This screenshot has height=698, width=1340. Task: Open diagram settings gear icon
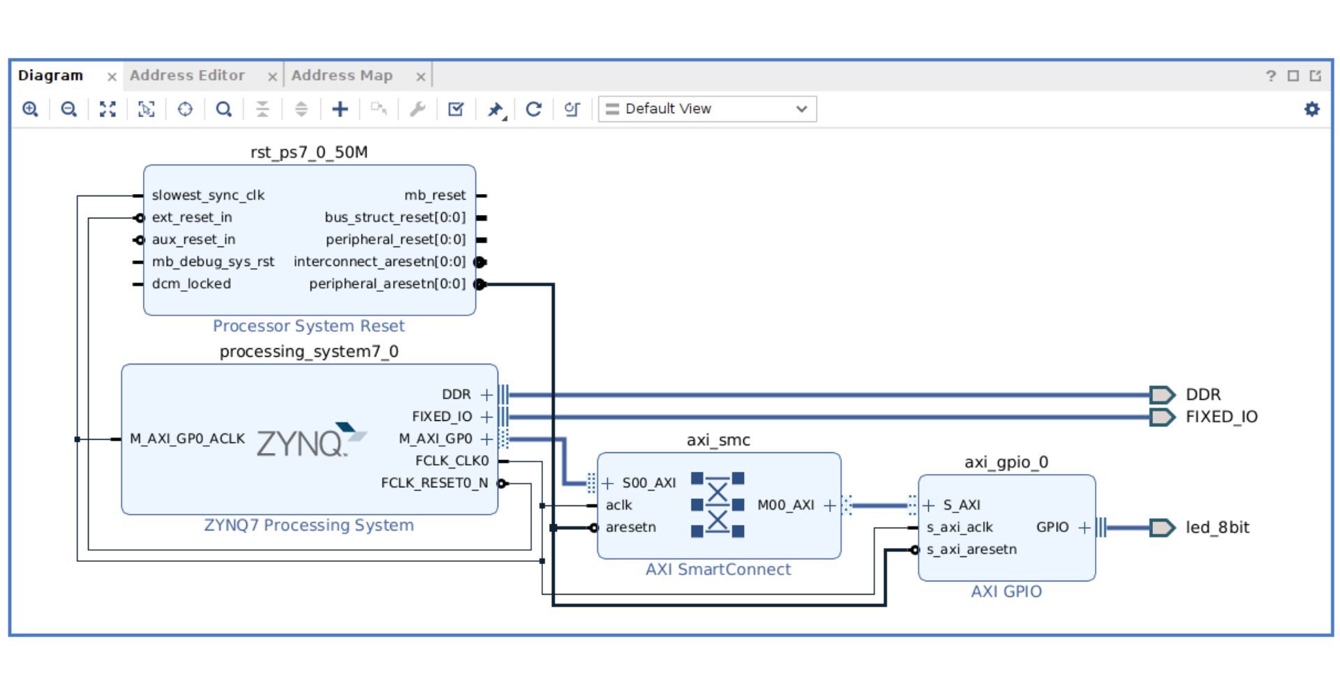1312,109
